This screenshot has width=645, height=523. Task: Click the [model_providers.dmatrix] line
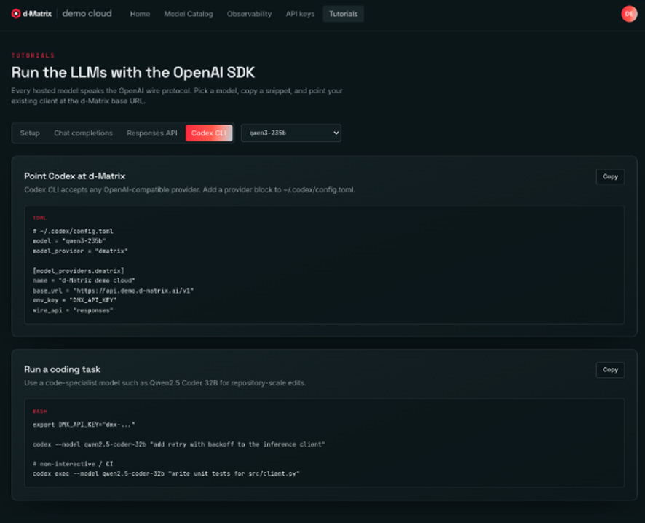point(78,271)
